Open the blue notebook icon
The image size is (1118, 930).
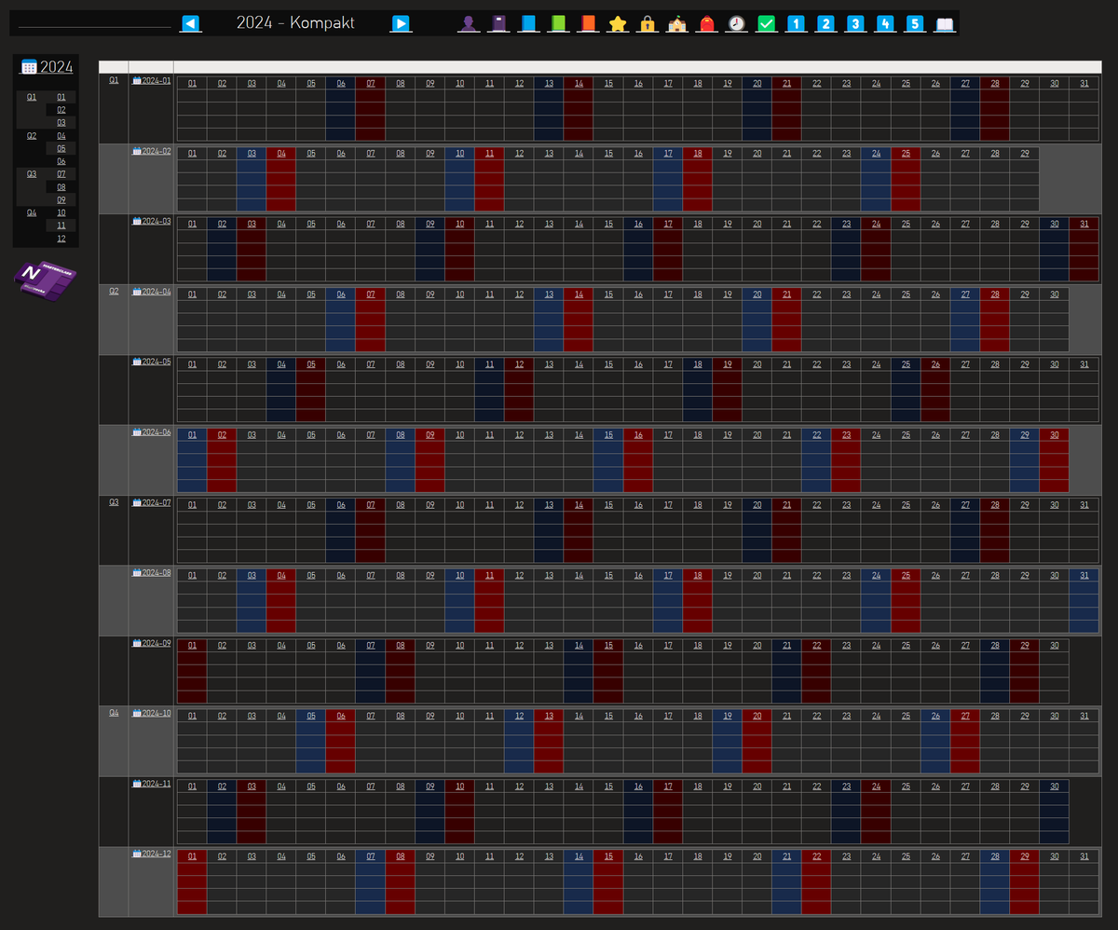[x=528, y=23]
